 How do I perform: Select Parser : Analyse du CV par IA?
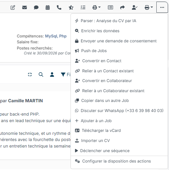[119, 21]
